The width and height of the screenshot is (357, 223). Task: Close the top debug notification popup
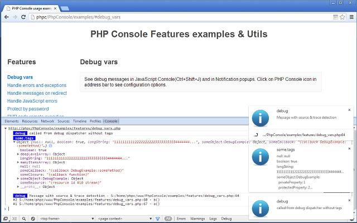click(x=350, y=110)
